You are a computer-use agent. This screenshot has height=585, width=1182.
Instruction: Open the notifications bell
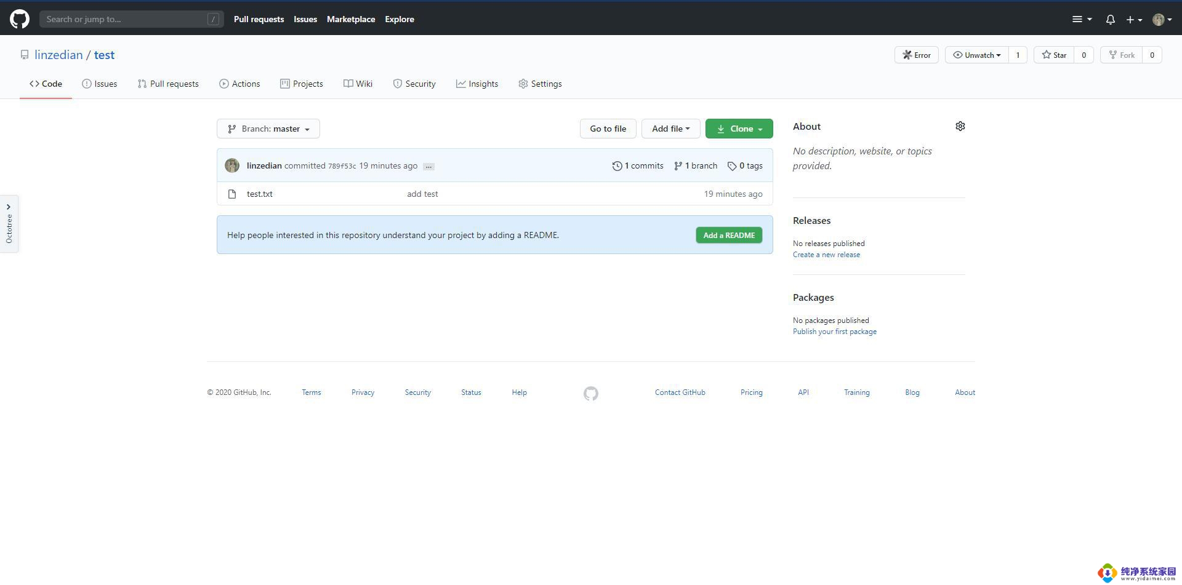point(1110,20)
